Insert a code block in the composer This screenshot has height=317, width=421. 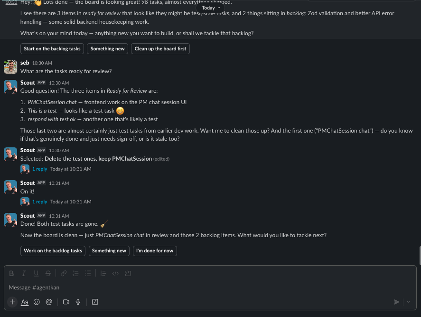pos(128,273)
